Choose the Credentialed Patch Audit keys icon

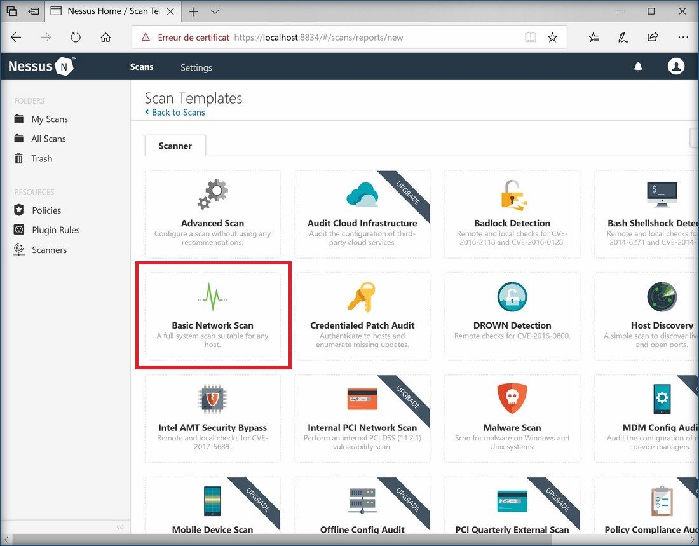click(362, 296)
